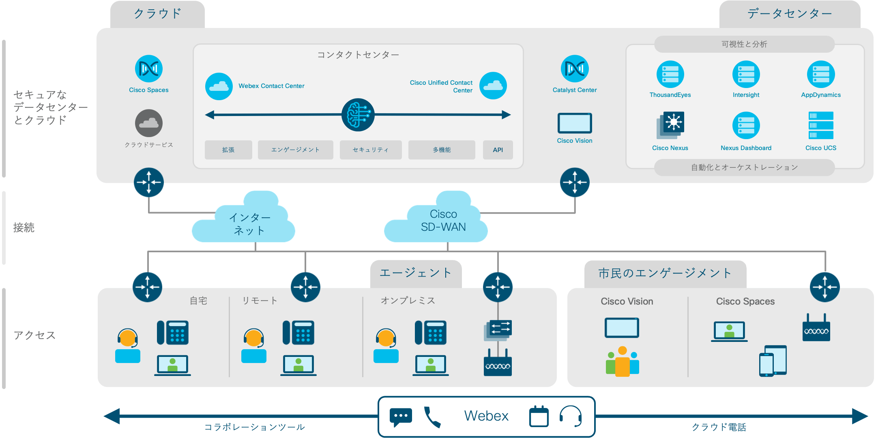Select the エージェント tab
The image size is (876, 438).
point(416,274)
